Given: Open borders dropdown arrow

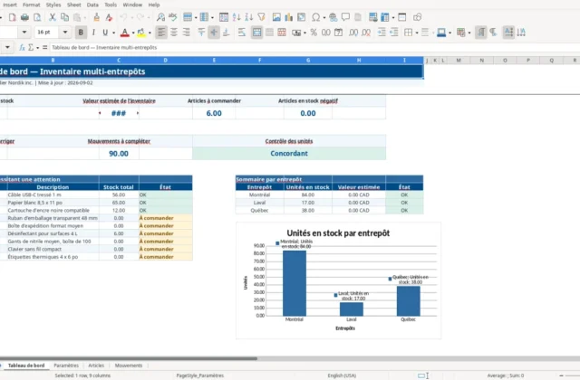Looking at the screenshot, I should point(417,33).
